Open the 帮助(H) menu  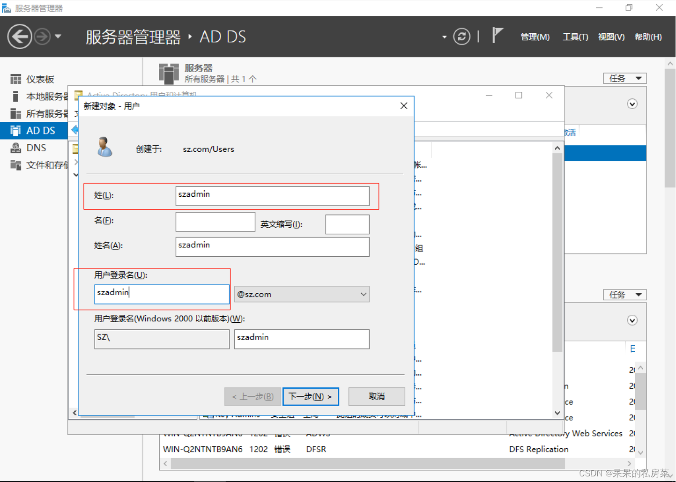(x=648, y=37)
